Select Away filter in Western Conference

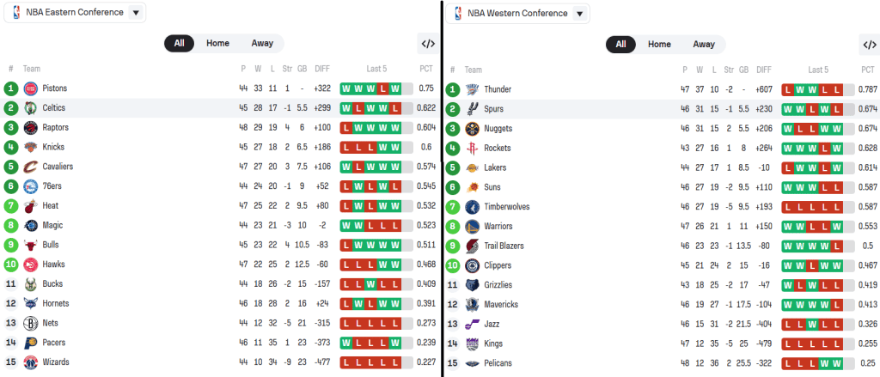tap(704, 45)
